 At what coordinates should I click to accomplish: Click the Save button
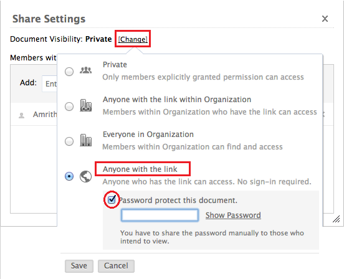[79, 266]
